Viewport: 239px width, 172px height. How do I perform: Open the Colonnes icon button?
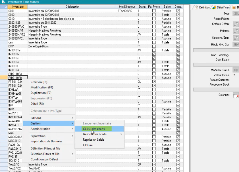235,95
